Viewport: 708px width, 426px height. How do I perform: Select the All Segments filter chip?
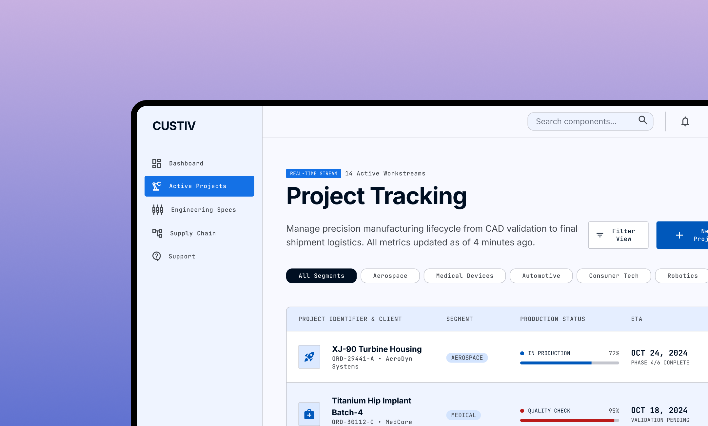pyautogui.click(x=321, y=276)
